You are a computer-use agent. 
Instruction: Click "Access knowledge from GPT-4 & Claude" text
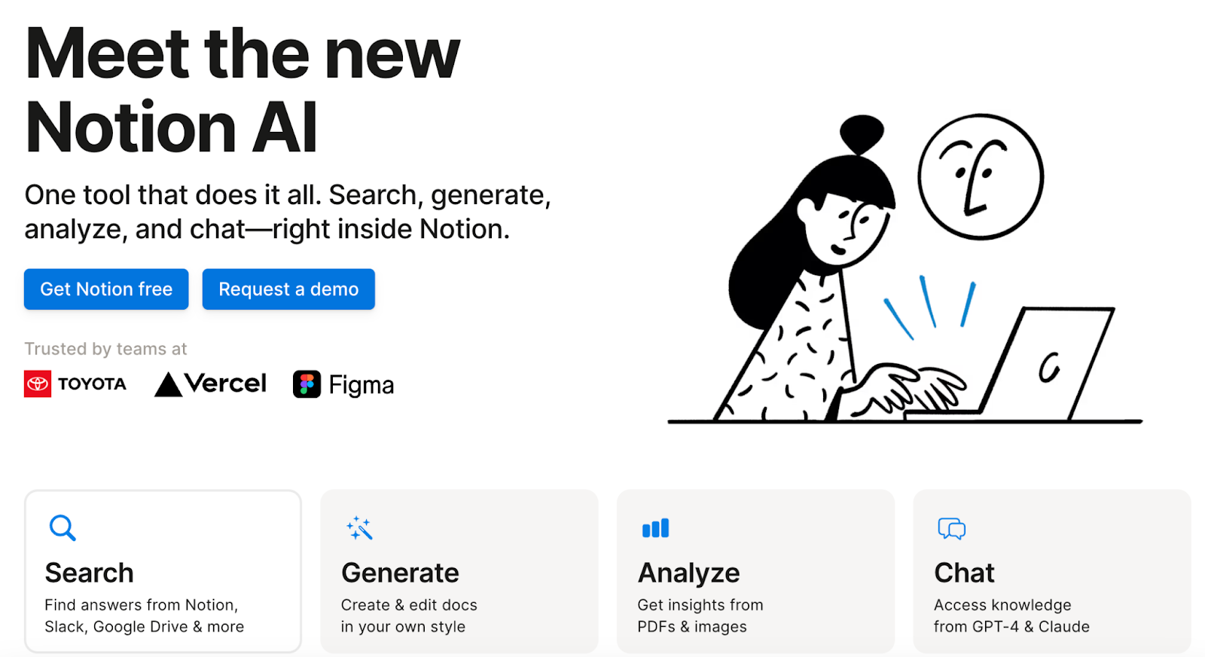(x=1011, y=616)
